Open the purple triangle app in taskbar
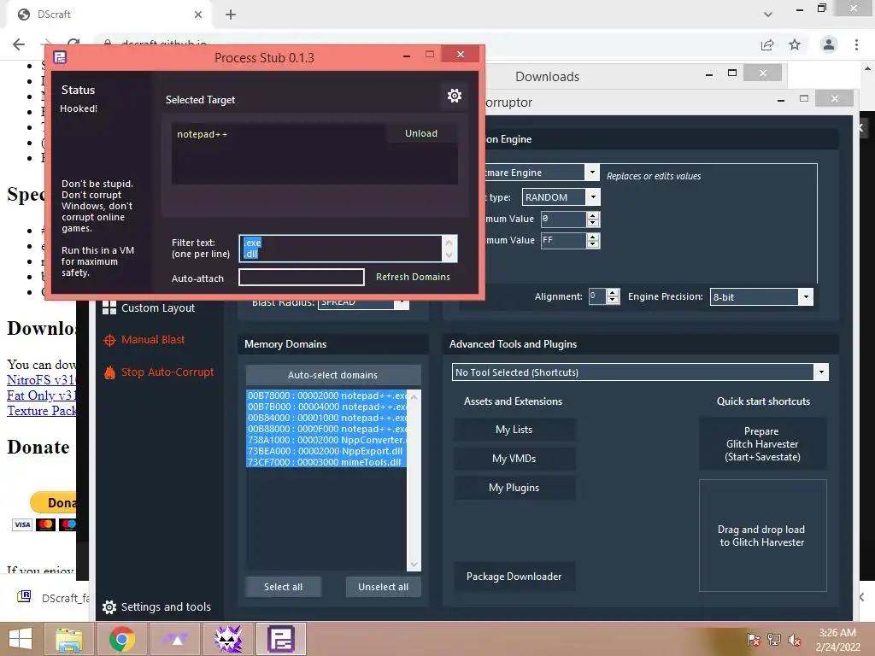This screenshot has width=875, height=656. (174, 639)
